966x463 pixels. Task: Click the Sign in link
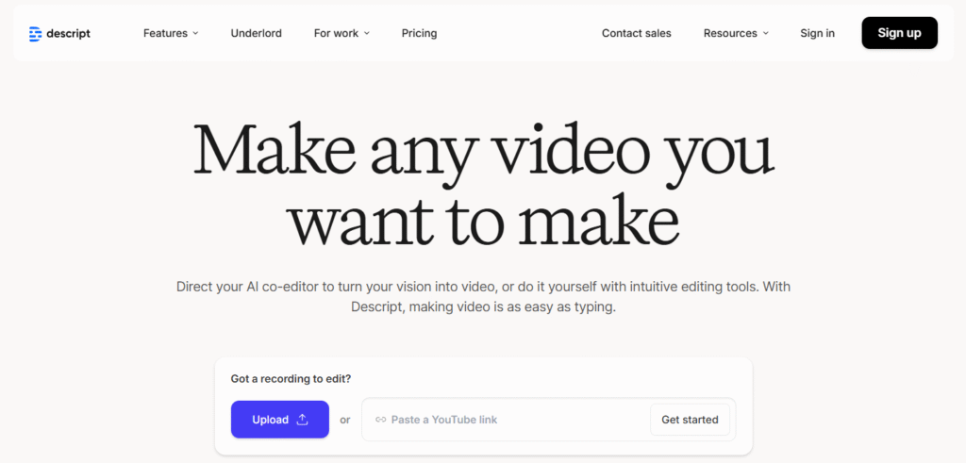pos(818,33)
